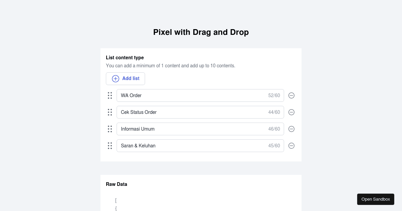Click the 52/60 character counter
The image size is (402, 211).
pos(274,95)
